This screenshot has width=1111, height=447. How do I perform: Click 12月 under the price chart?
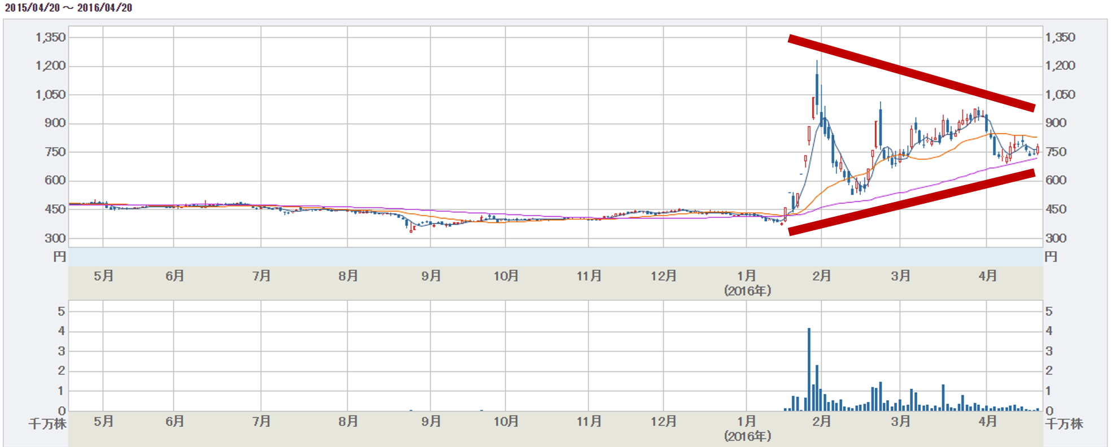[663, 276]
